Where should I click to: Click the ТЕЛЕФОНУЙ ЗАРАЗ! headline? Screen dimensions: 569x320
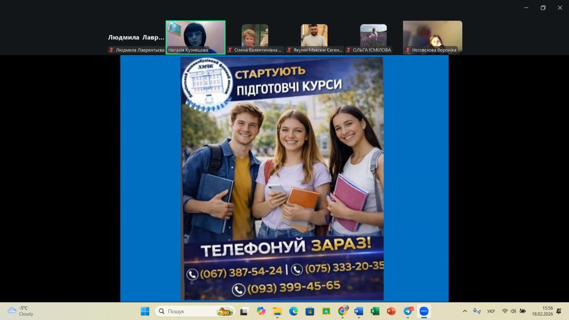point(286,247)
